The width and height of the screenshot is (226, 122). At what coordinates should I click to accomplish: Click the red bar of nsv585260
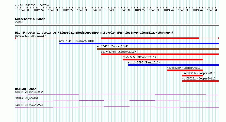(x=192, y=76)
